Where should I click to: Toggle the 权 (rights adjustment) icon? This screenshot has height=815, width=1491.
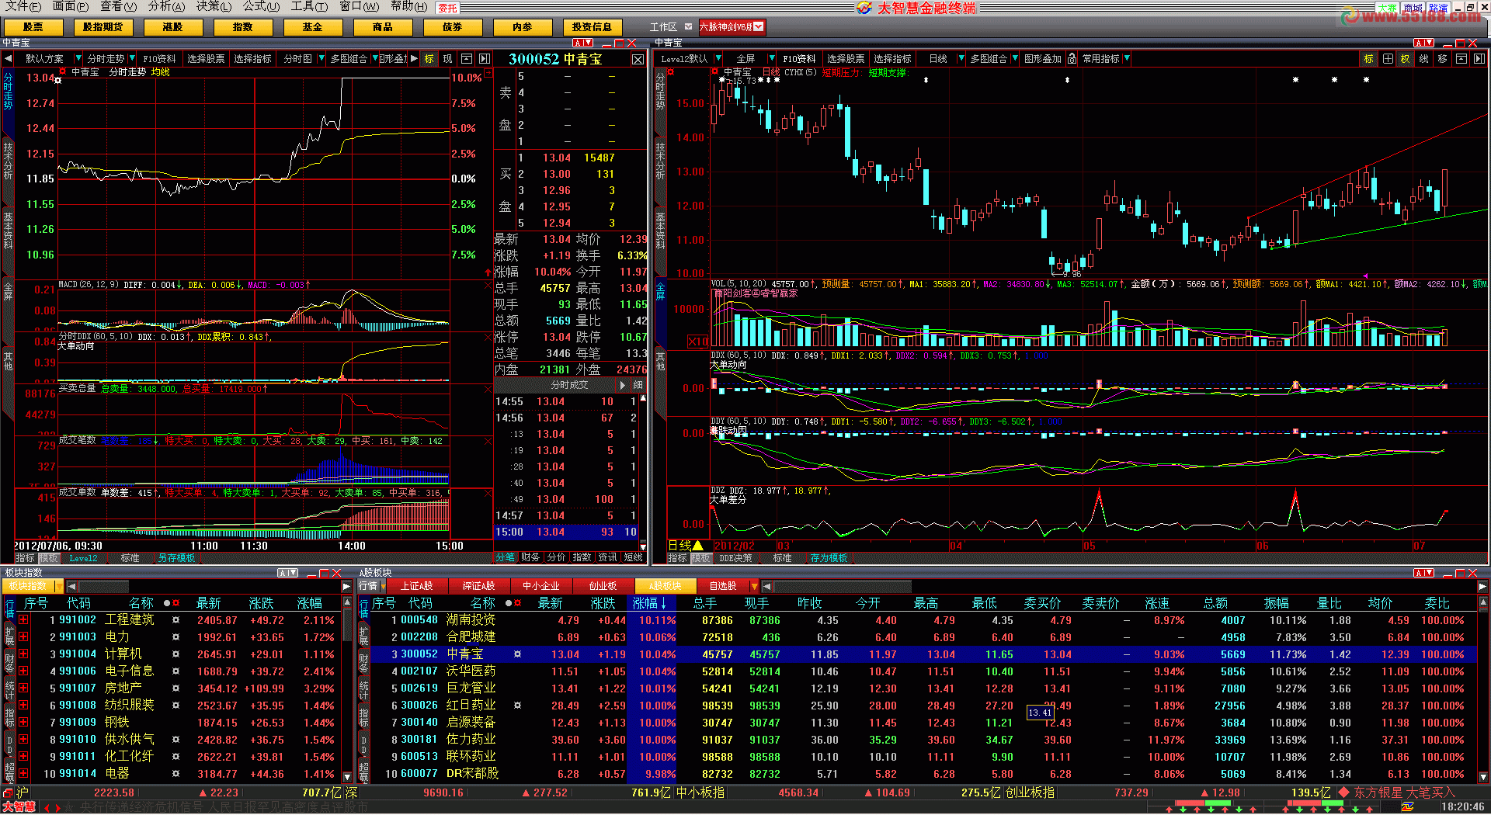point(1405,59)
